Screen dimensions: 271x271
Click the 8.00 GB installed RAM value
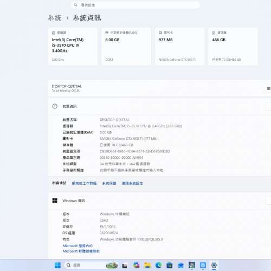point(106,132)
